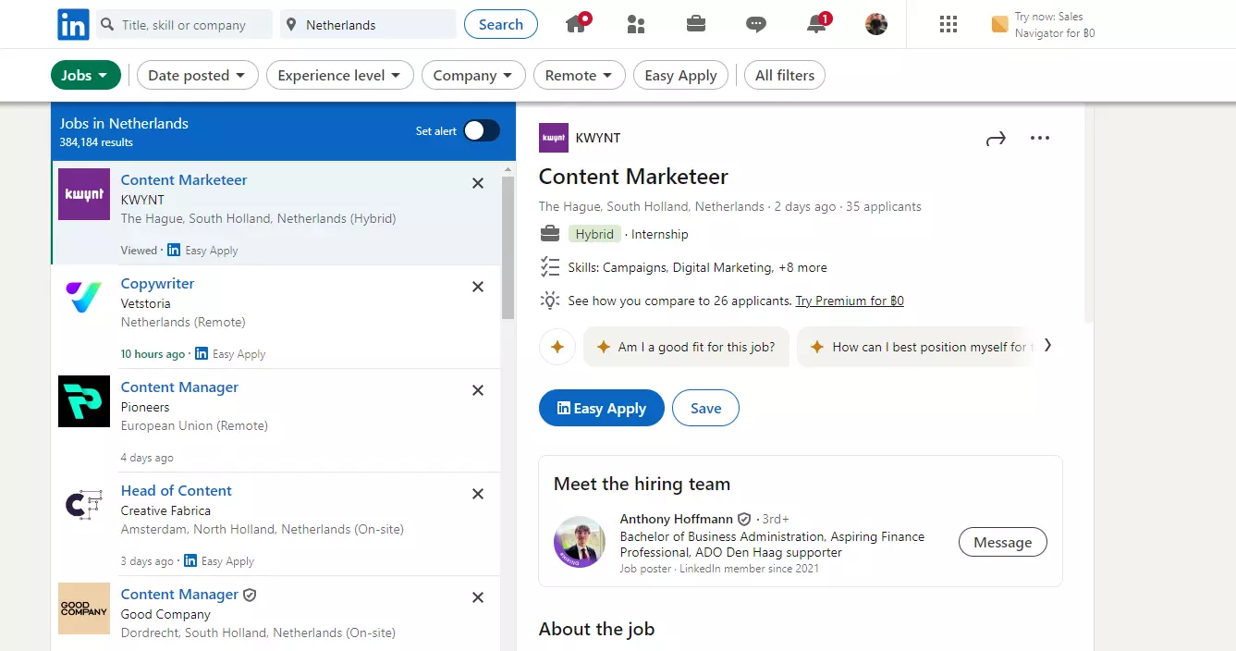This screenshot has width=1236, height=651.
Task: Open the apps grid menu icon
Action: [x=948, y=24]
